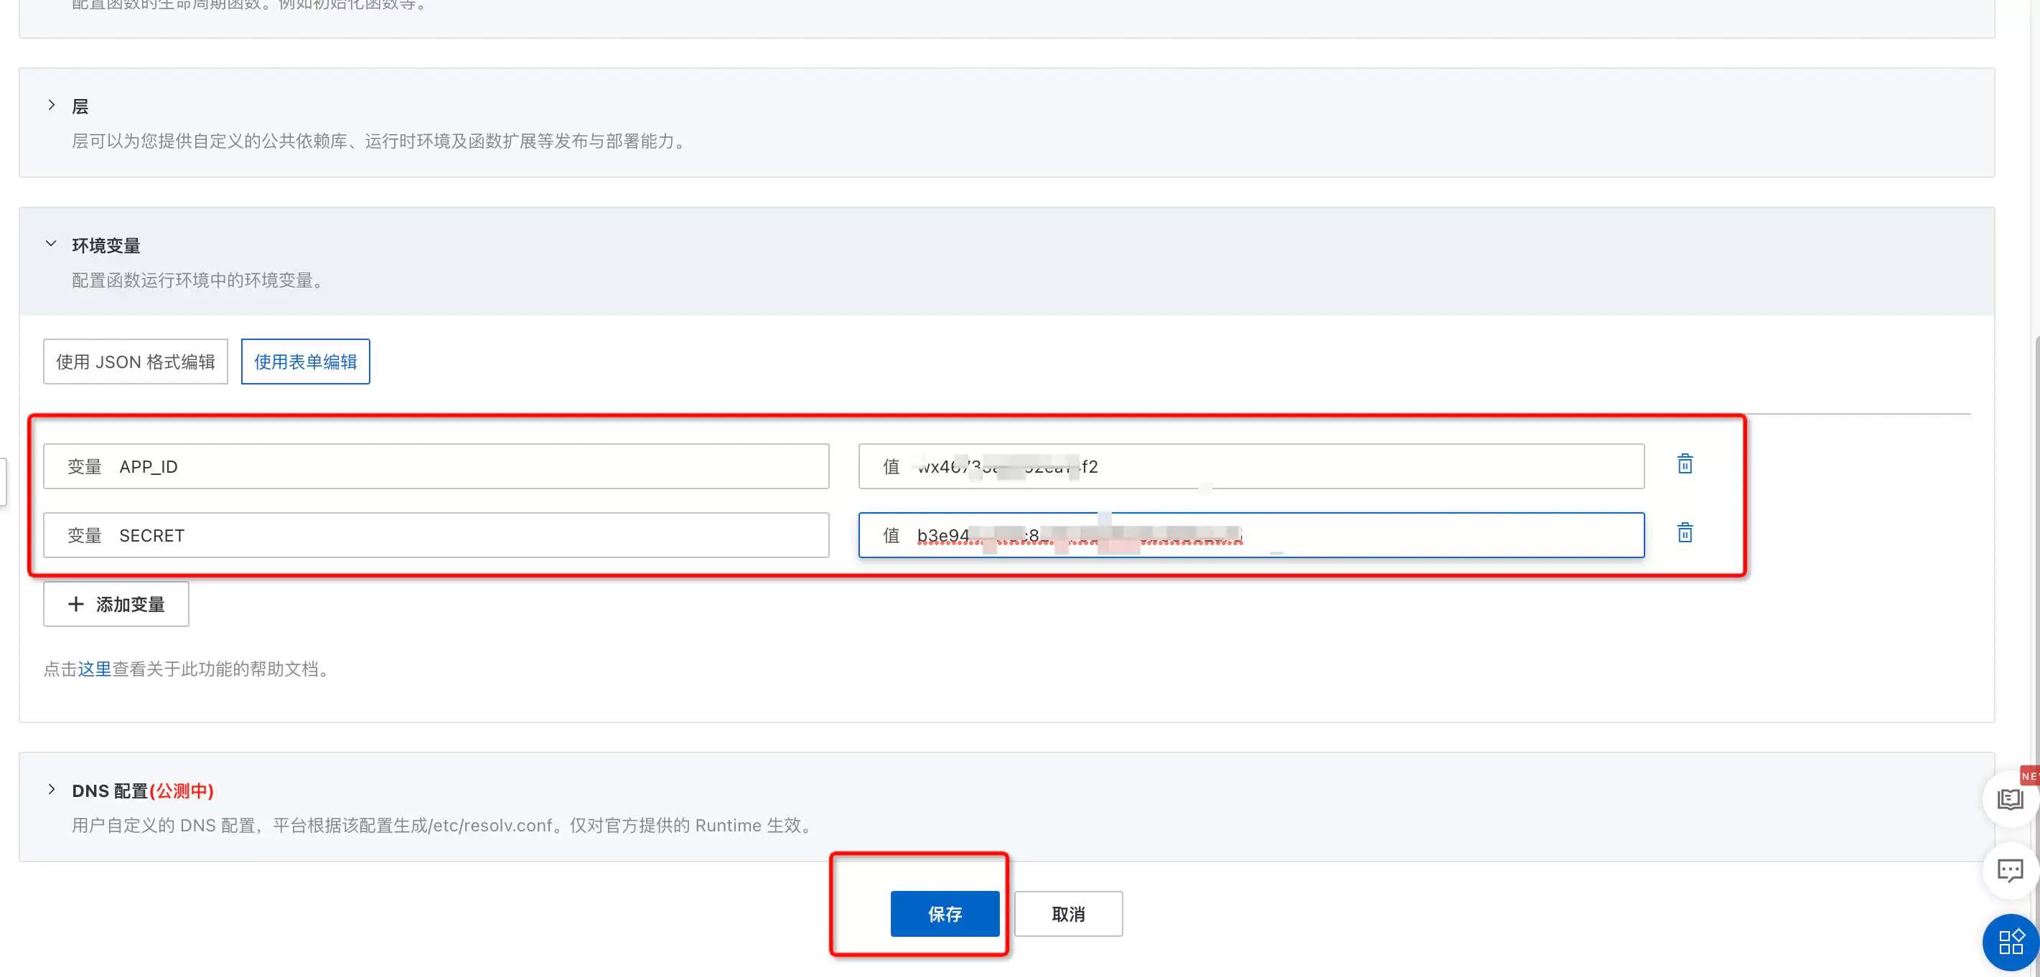Click the SECRET value input field
The width and height of the screenshot is (2040, 977).
(x=1251, y=535)
